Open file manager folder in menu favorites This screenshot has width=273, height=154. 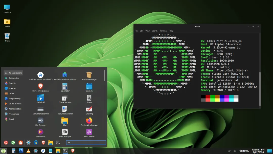click(51, 143)
